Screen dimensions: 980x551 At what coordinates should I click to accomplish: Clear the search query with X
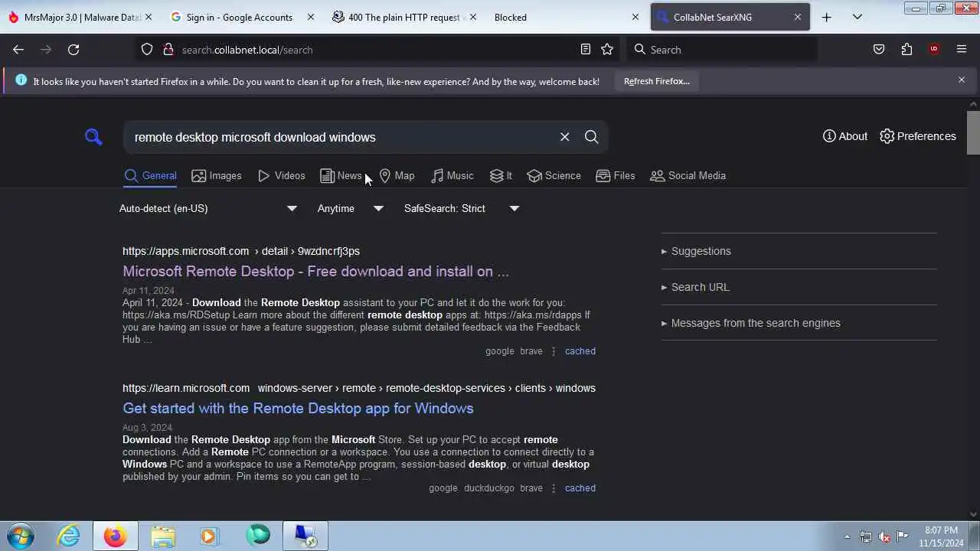pos(565,137)
